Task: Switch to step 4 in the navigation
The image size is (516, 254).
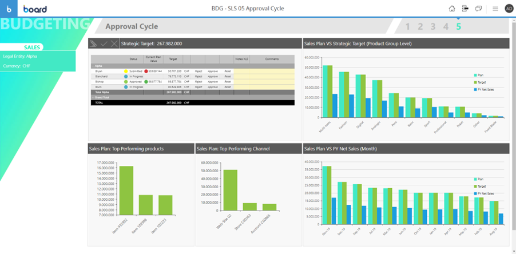Action: [446, 26]
